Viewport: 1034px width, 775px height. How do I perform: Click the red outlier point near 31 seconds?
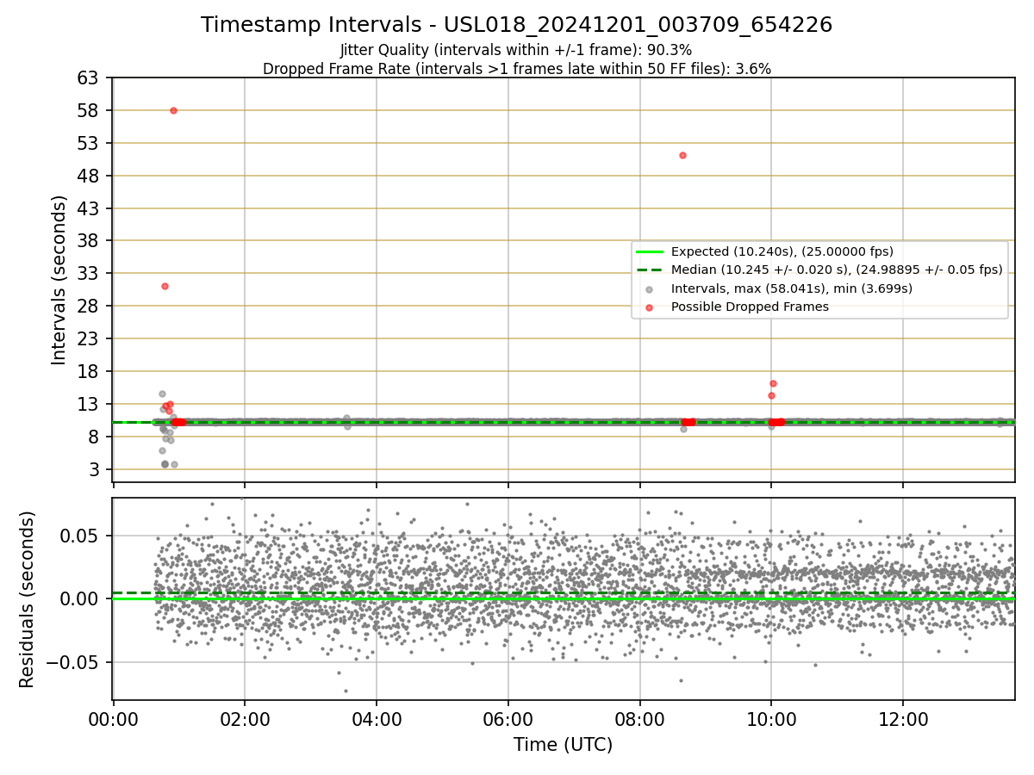point(165,286)
